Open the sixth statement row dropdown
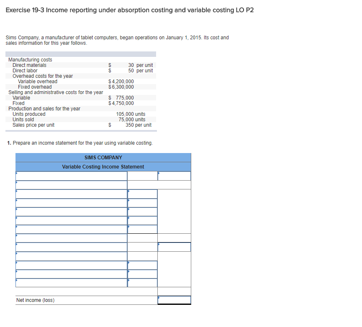362x327 pixels. [x=71, y=221]
